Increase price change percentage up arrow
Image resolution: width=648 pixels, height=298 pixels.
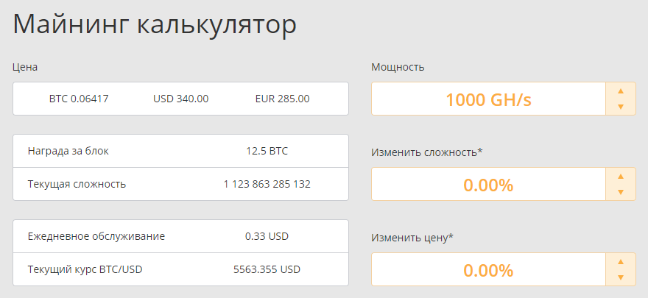[x=620, y=261]
